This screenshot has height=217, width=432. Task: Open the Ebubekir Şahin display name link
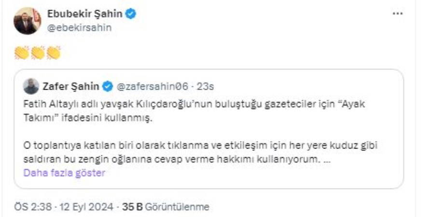coord(85,14)
